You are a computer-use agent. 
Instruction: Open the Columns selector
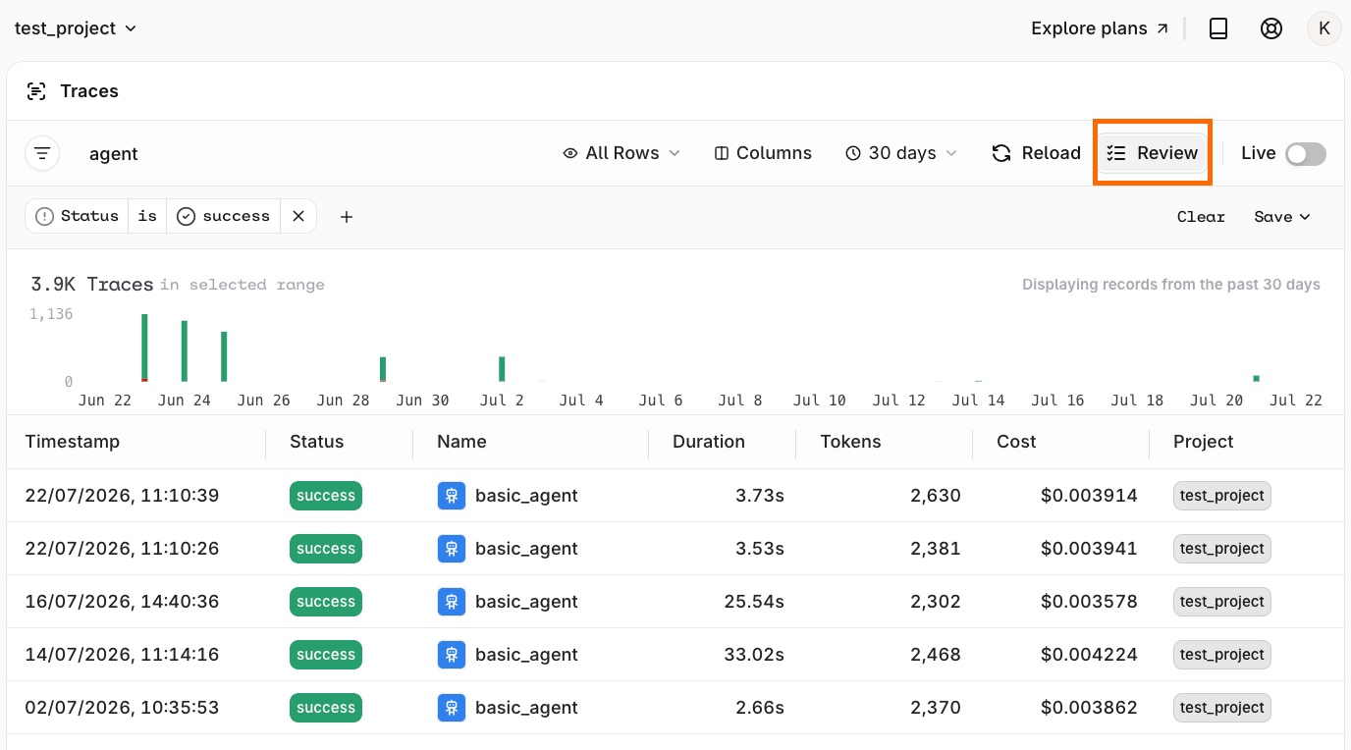click(763, 153)
